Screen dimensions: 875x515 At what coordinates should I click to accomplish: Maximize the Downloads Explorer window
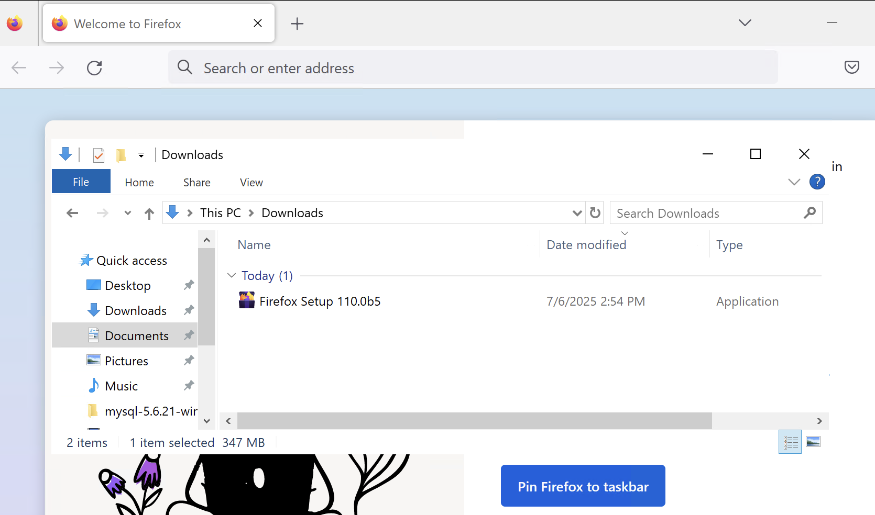[x=756, y=154]
